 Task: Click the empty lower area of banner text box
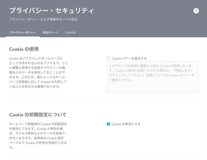[x=152, y=87]
